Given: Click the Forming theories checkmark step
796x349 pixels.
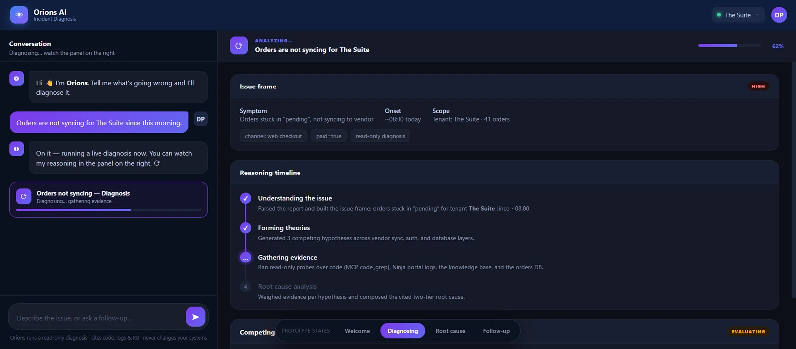Looking at the screenshot, I should 245,228.
